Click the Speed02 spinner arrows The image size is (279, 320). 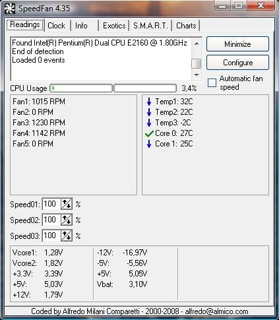(67, 220)
